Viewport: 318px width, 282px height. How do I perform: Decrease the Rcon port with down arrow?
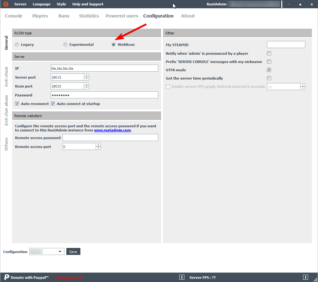coord(86,88)
